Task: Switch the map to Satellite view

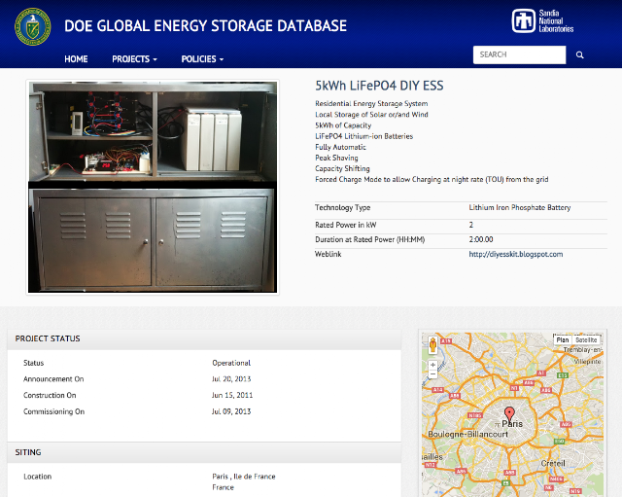Action: point(586,339)
